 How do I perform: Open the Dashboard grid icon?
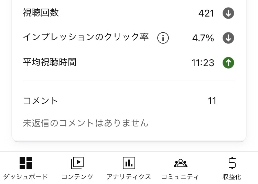[x=26, y=163]
